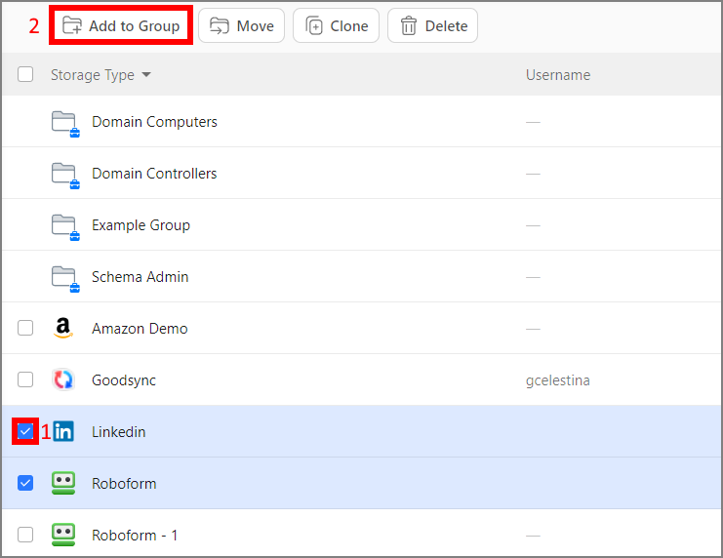The image size is (723, 558).
Task: Tick the Goodsync row checkbox
Action: [x=25, y=380]
